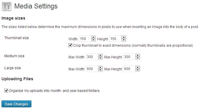Increase Medium size Max Width stepper

(x=100, y=55)
